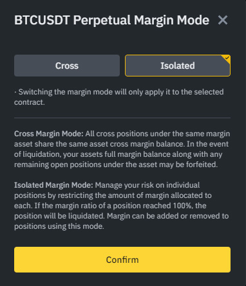The image size is (246, 286).
Task: Select the Cross margin mode option
Action: point(67,66)
